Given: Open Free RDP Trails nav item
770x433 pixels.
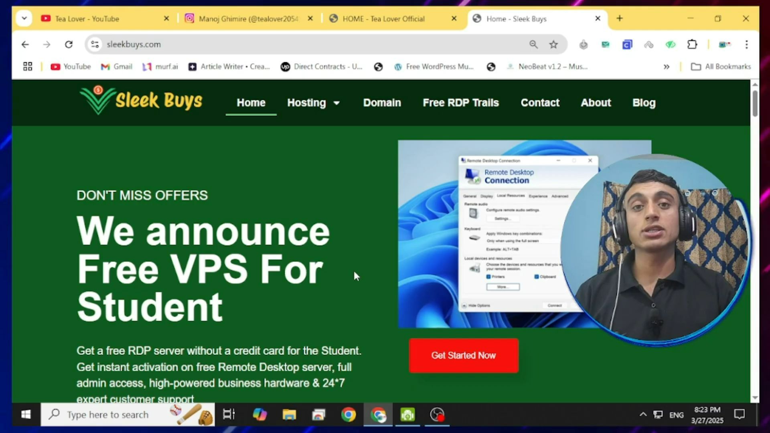Looking at the screenshot, I should tap(461, 103).
